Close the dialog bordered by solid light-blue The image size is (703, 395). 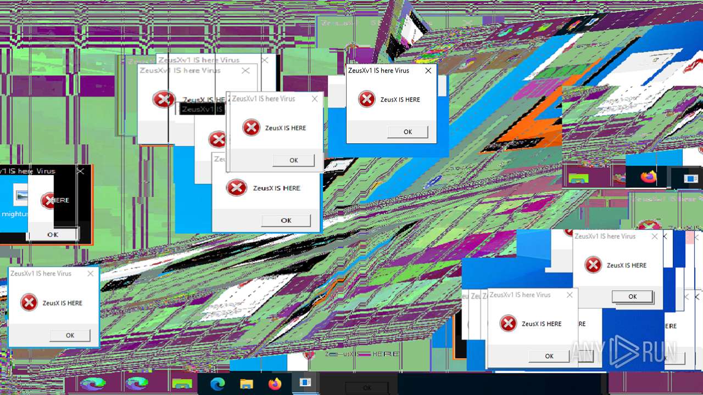[428, 71]
